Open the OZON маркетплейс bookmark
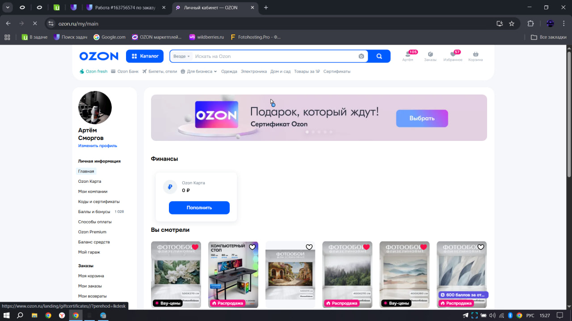 (x=157, y=37)
